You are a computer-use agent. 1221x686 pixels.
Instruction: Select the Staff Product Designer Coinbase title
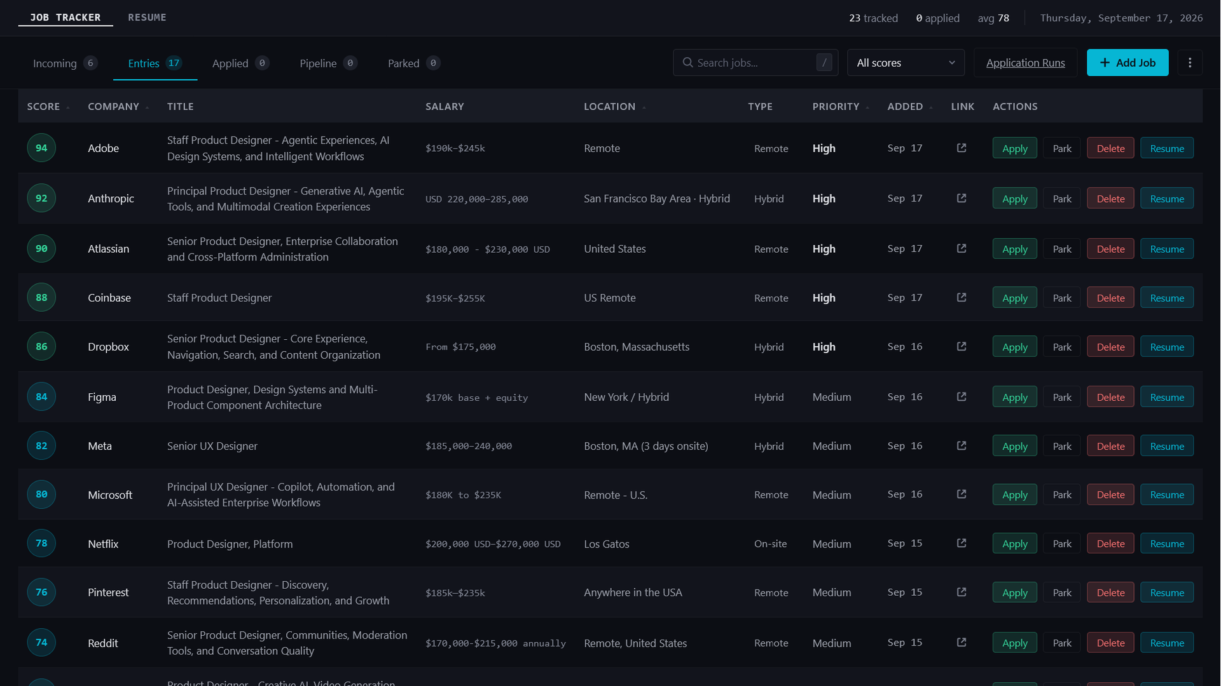pos(219,297)
